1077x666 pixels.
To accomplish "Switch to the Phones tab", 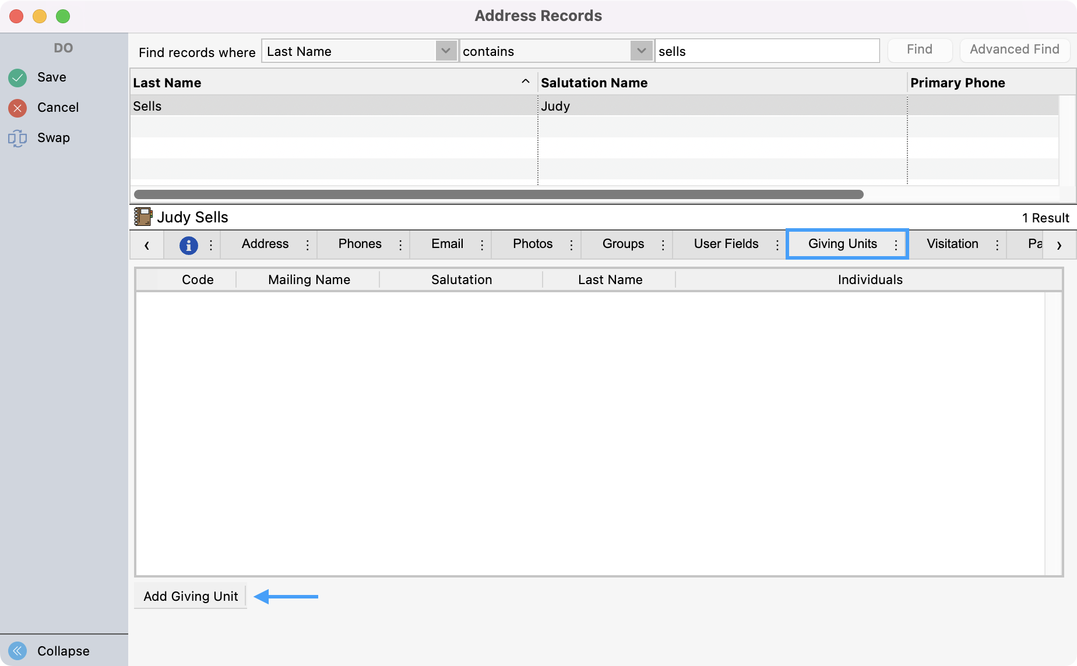I will click(x=360, y=244).
